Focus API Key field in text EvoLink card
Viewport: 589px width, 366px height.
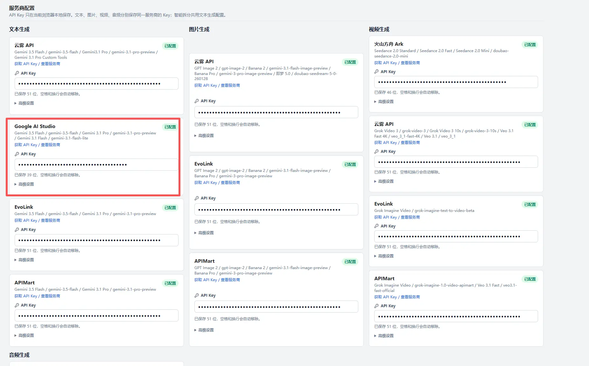[96, 240]
